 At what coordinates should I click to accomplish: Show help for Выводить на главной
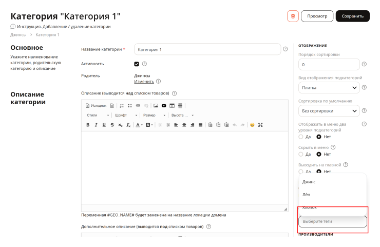tap(346, 165)
